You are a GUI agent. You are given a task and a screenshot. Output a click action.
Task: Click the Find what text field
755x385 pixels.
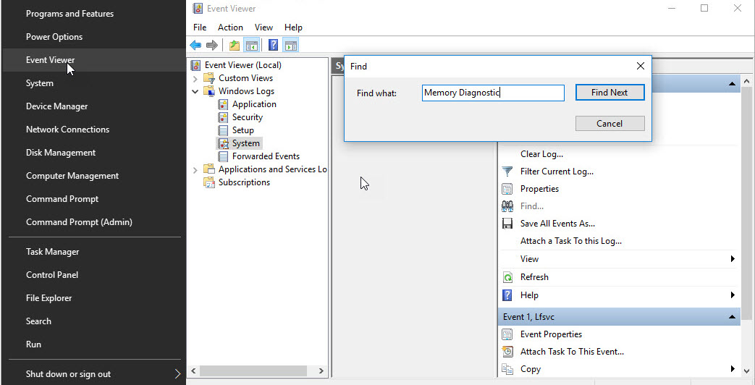[x=493, y=93]
